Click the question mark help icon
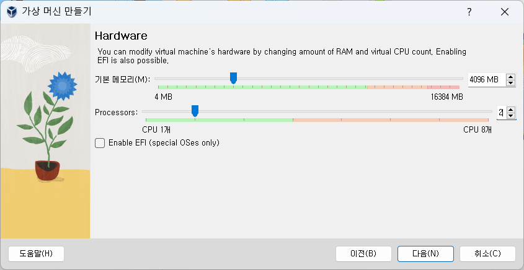The image size is (524, 270). [x=469, y=12]
